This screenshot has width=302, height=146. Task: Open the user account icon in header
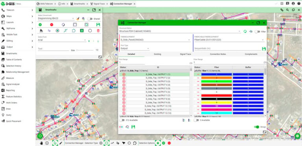(x=293, y=4)
